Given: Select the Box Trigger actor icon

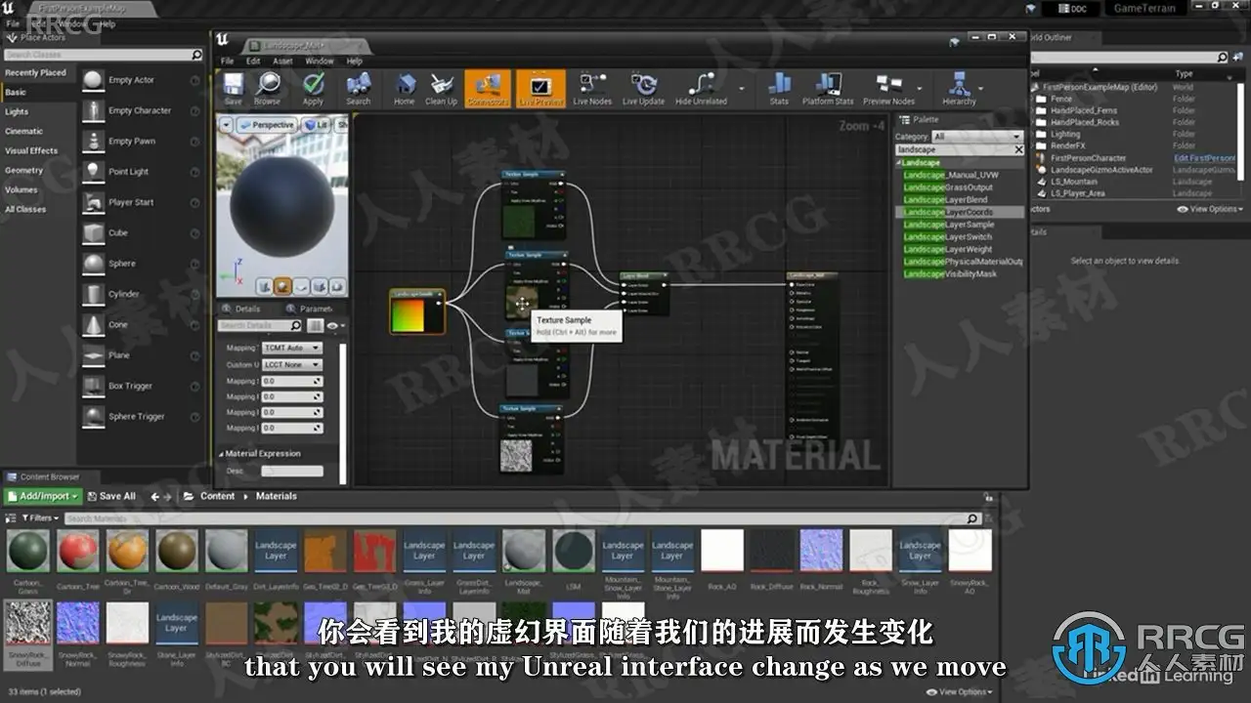Looking at the screenshot, I should [x=94, y=386].
